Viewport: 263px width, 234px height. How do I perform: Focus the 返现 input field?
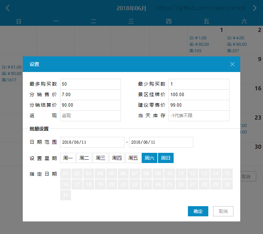(90, 116)
